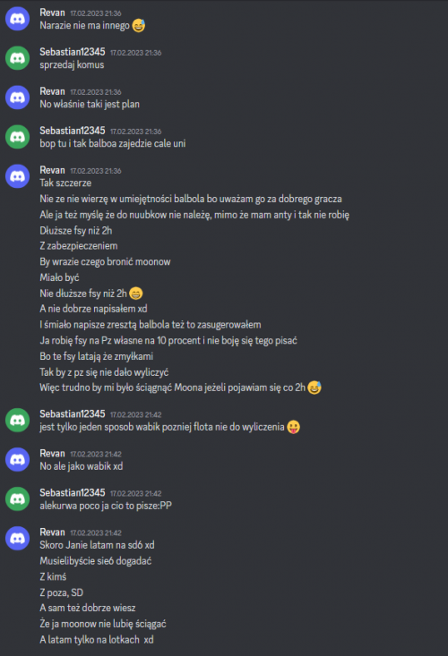Click green avatar next to 'alekurwa poco ja cio' message
The width and height of the screenshot is (448, 656).
pos(17,498)
